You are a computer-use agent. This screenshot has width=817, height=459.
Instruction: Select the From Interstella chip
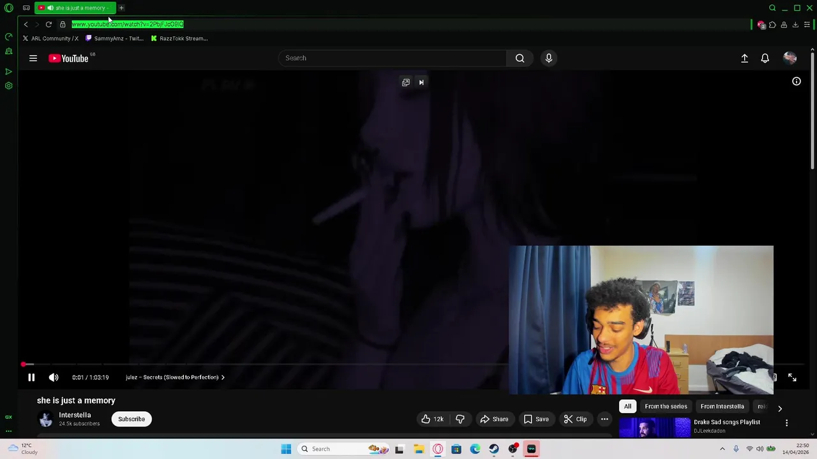722,407
